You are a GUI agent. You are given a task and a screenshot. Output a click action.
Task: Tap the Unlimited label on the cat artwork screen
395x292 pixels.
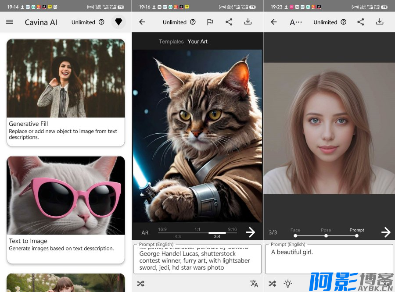tap(175, 22)
